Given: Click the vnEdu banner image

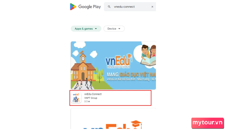Looking at the screenshot, I should [x=113, y=65].
